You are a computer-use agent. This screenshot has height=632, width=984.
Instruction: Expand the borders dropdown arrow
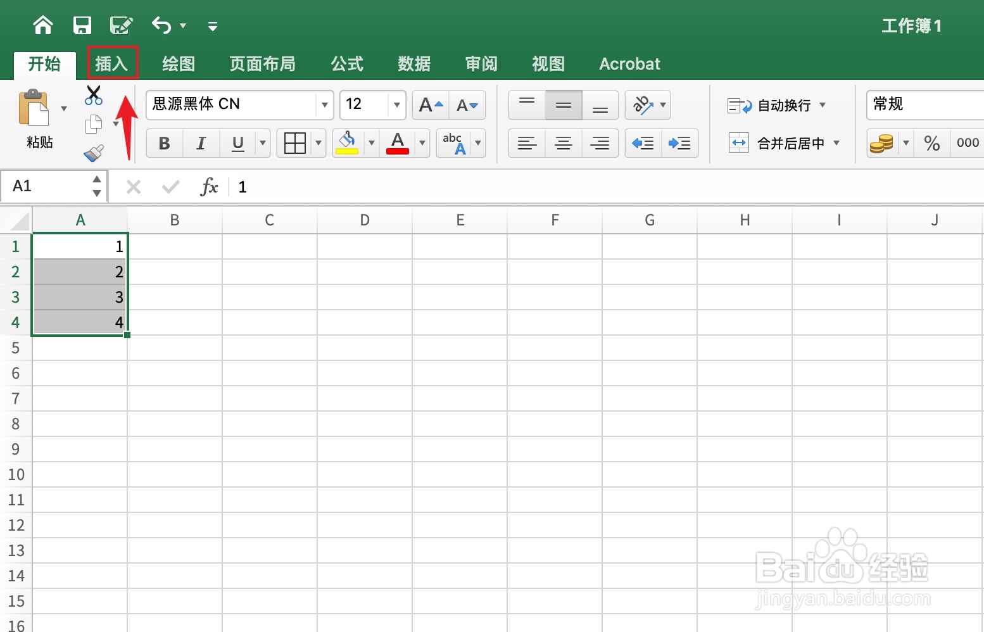coord(319,143)
